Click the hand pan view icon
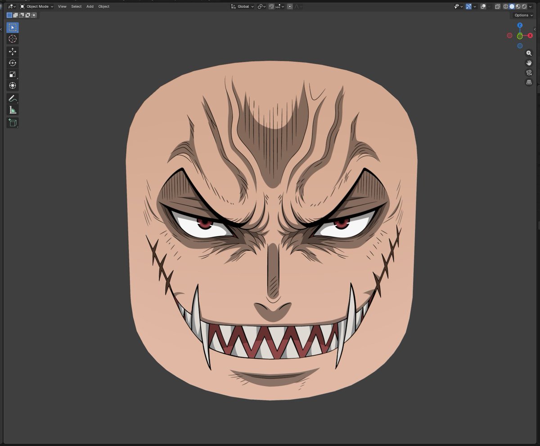The width and height of the screenshot is (540, 446). coord(529,63)
